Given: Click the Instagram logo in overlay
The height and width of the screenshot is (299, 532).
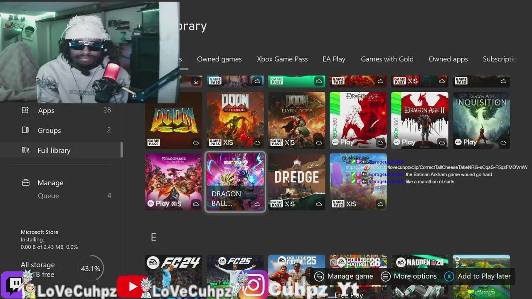Looking at the screenshot, I should coord(253,285).
